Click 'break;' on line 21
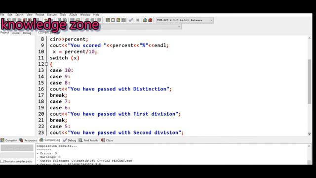Screen dimensions: 316x178 pos(58,120)
